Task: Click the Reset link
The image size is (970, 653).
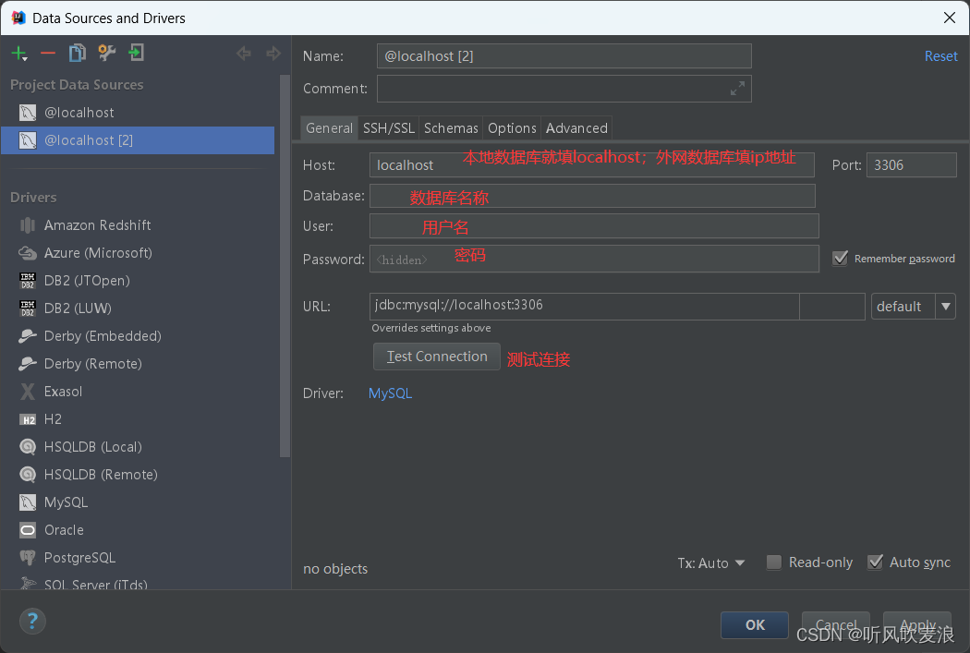Action: (x=941, y=56)
